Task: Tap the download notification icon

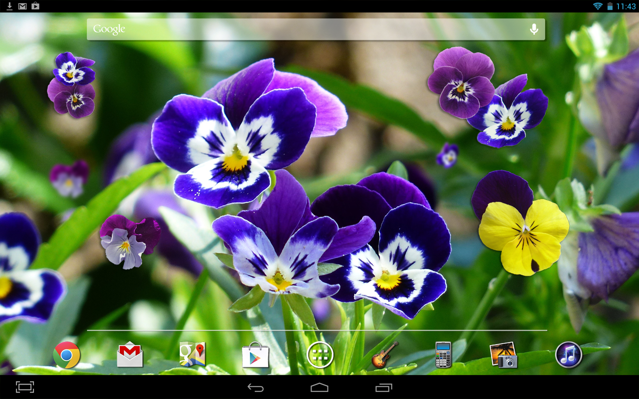Action: 9,6
